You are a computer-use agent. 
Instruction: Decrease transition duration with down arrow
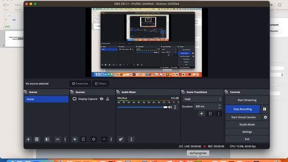coord(220,108)
